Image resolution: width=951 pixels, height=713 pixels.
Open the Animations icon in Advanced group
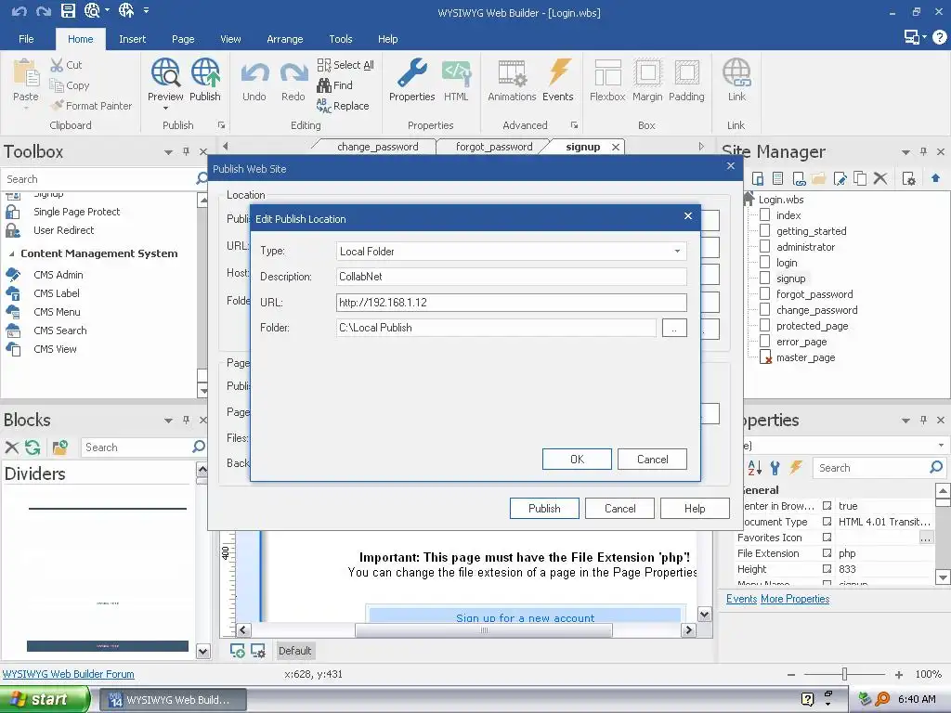coord(512,72)
